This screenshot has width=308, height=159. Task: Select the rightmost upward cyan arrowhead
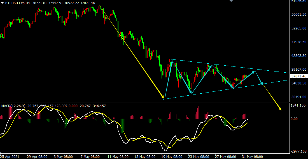pyautogui.click(x=254, y=72)
